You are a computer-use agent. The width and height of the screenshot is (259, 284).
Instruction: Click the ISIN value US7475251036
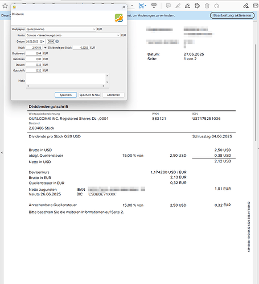[x=207, y=119]
